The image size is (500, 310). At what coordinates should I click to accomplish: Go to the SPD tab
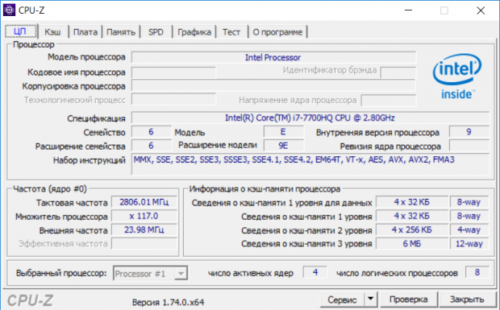click(156, 32)
